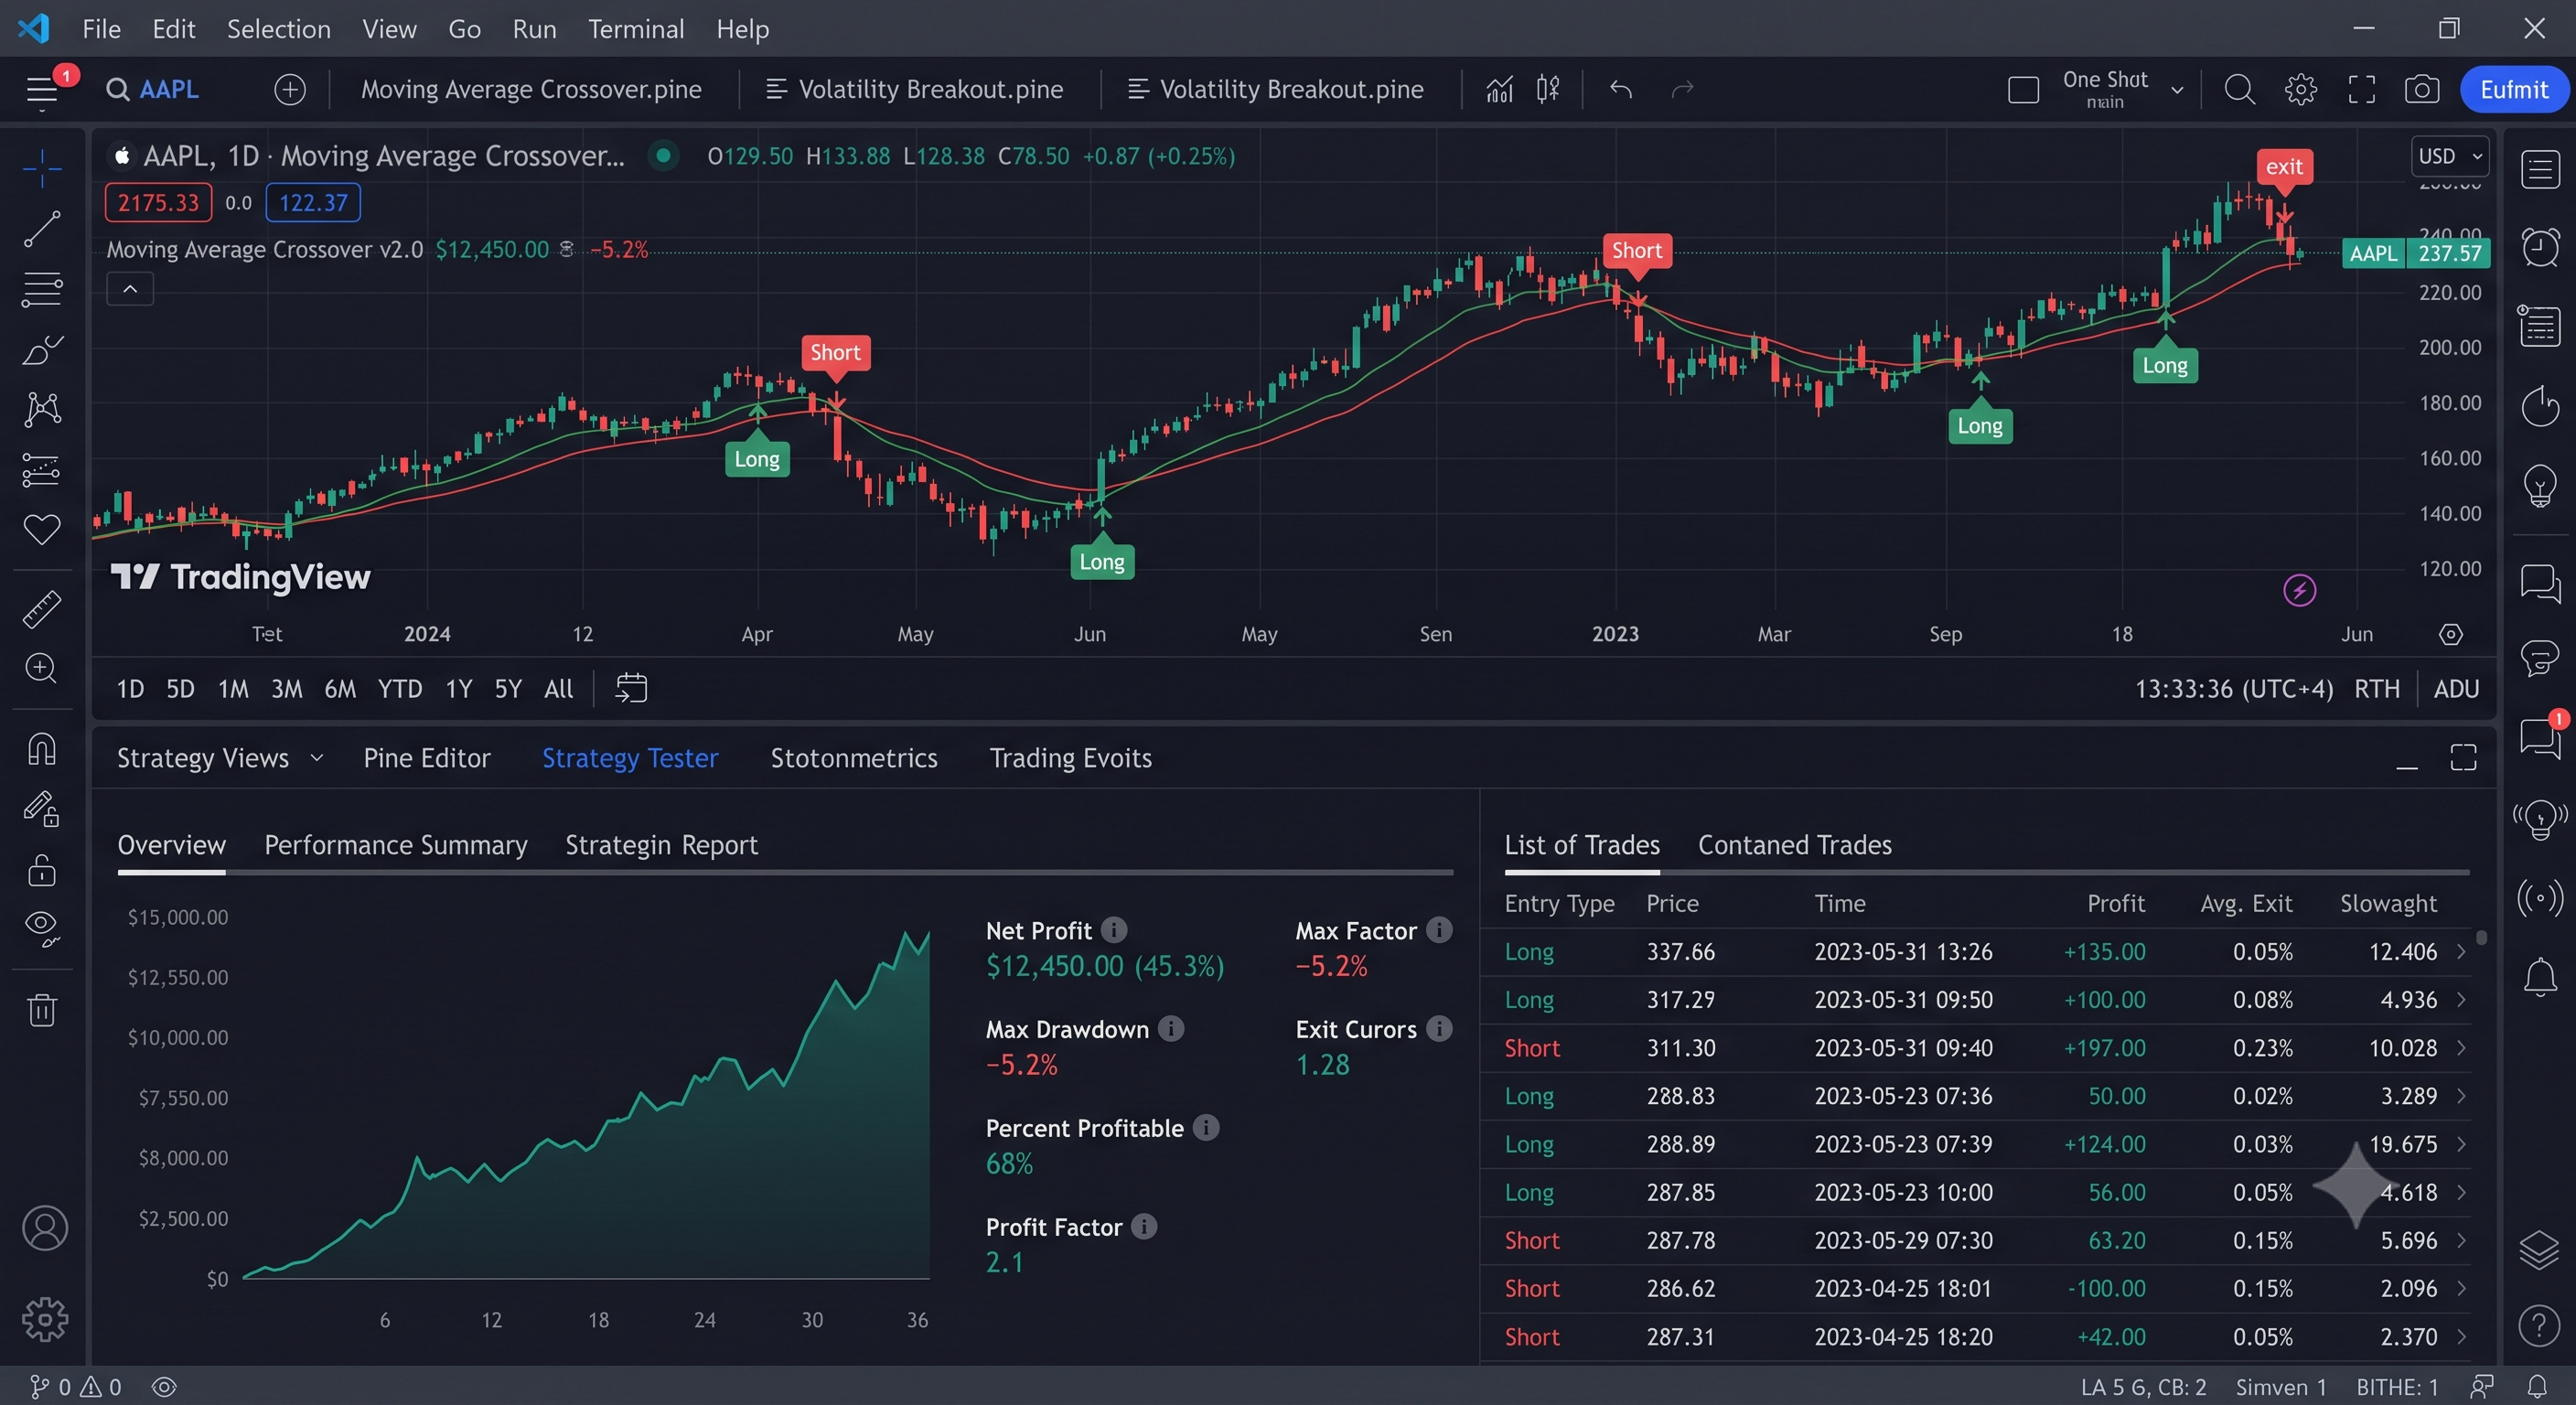
Task: Expand the Strategy Views dropdown
Action: click(x=220, y=758)
